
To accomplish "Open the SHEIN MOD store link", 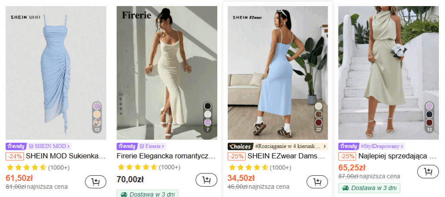I will tap(50, 147).
